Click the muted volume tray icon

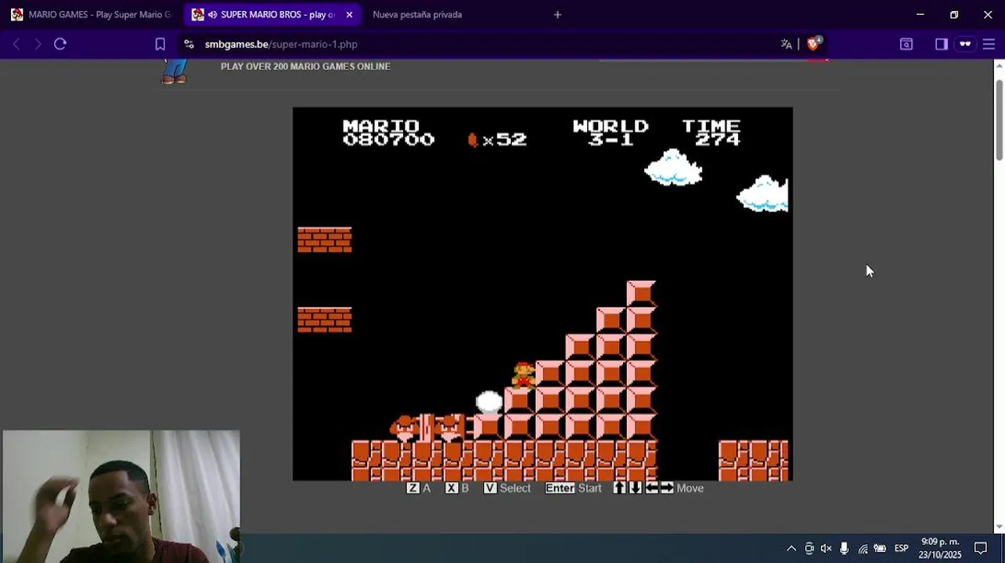tap(826, 548)
